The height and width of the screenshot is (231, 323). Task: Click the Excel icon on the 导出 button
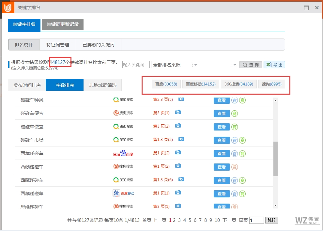click(x=269, y=64)
